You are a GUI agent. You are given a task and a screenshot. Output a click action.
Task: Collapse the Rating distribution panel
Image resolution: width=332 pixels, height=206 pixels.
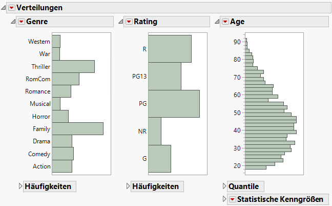point(121,22)
